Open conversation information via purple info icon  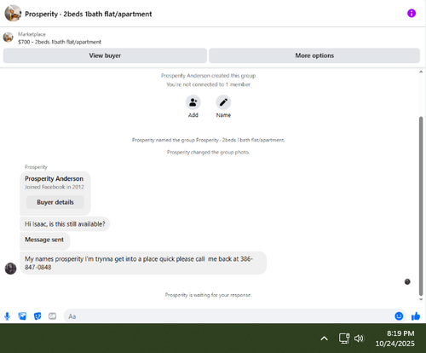412,13
